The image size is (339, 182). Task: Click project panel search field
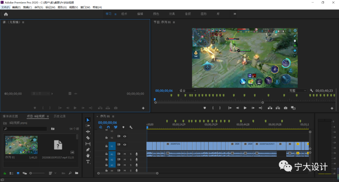pyautogui.click(x=25, y=129)
